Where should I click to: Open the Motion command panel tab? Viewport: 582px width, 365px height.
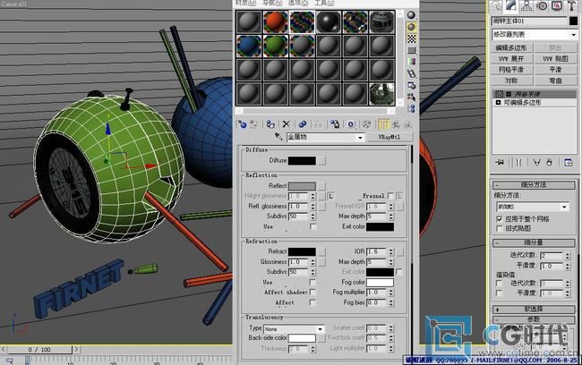click(542, 5)
